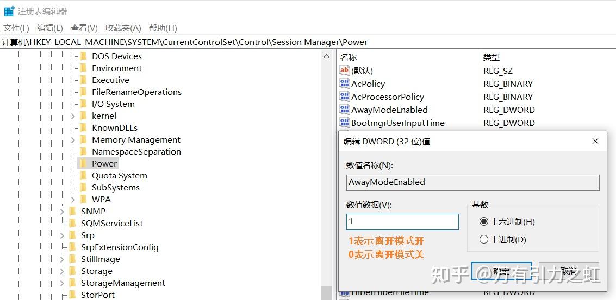The image size is (616, 300).
Task: Select the SrpExtensionConfig folder icon
Action: (72, 247)
